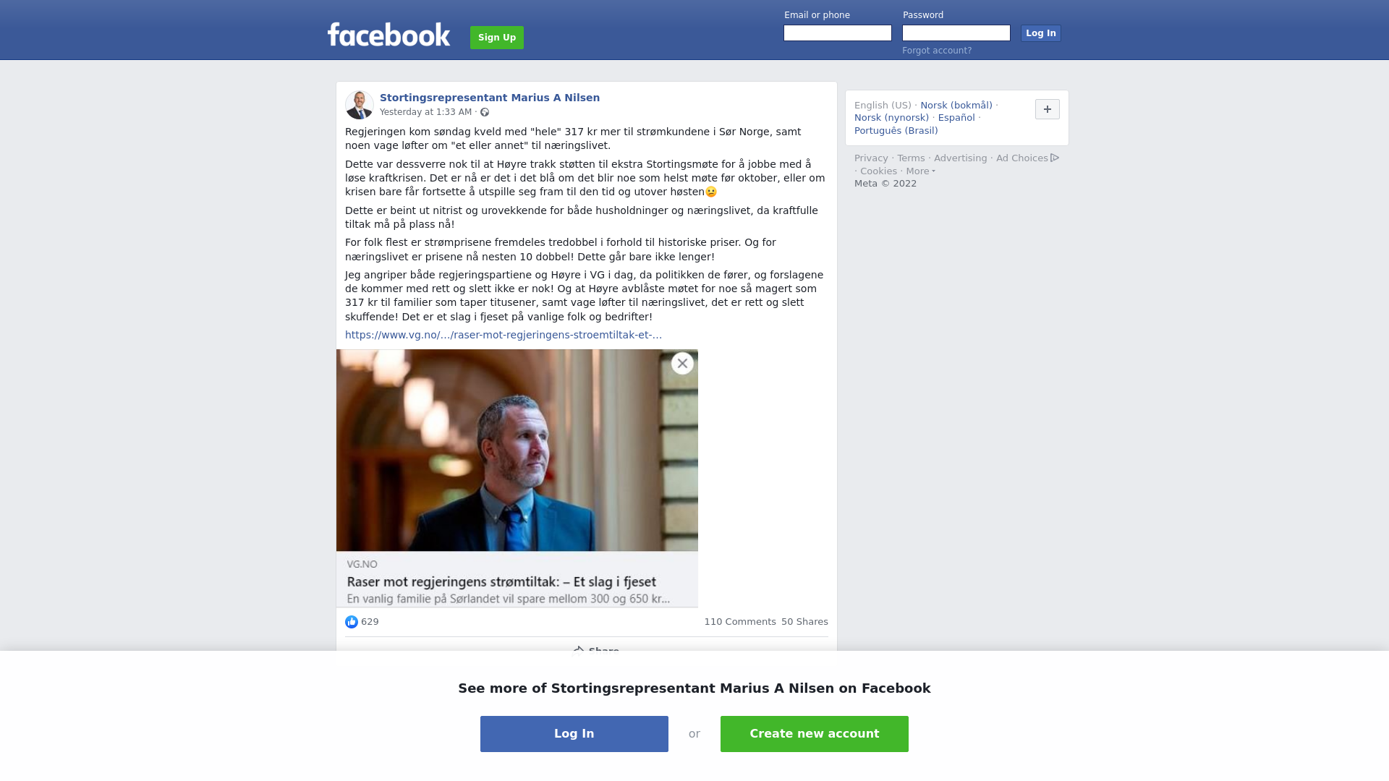1389x781 pixels.
Task: Switch language to Norsk (bokmål)
Action: pos(956,106)
